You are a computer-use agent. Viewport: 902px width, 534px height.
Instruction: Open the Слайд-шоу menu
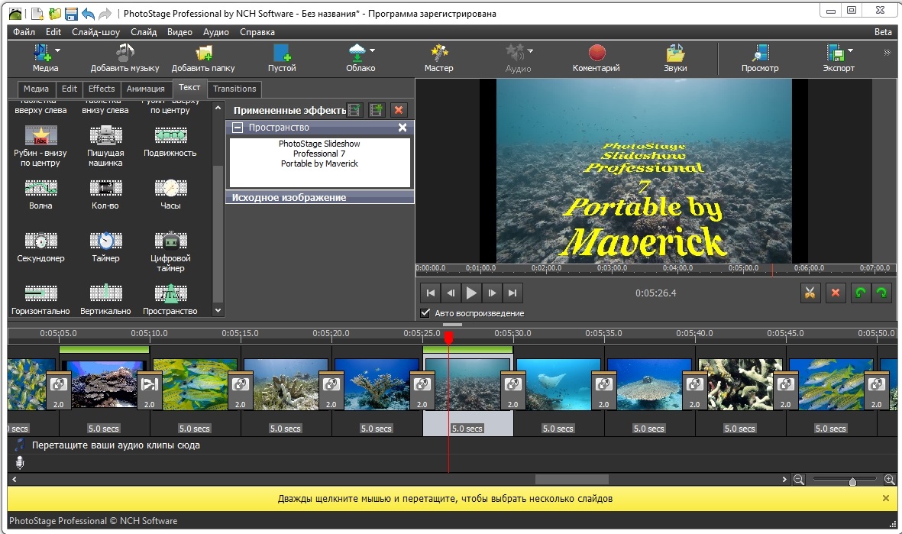coord(95,32)
